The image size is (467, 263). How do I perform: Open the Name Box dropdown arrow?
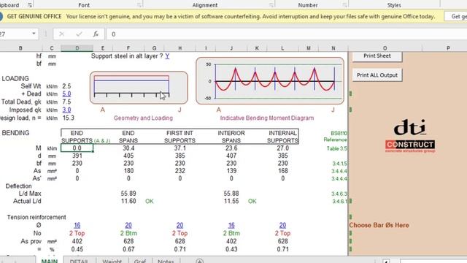click(34, 34)
